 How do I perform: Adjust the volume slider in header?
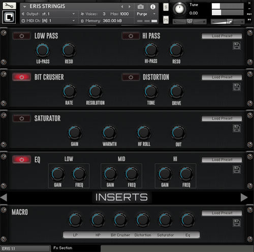click(x=228, y=22)
